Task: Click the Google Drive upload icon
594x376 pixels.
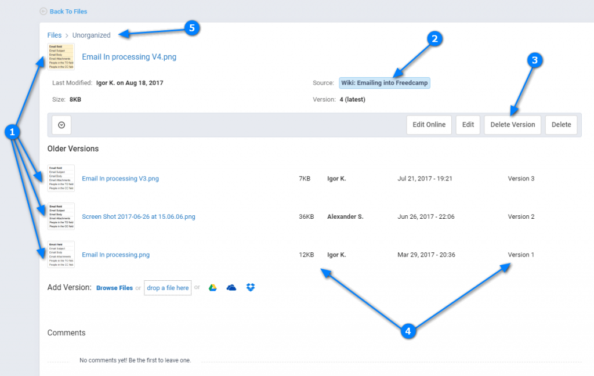Action: coord(213,288)
